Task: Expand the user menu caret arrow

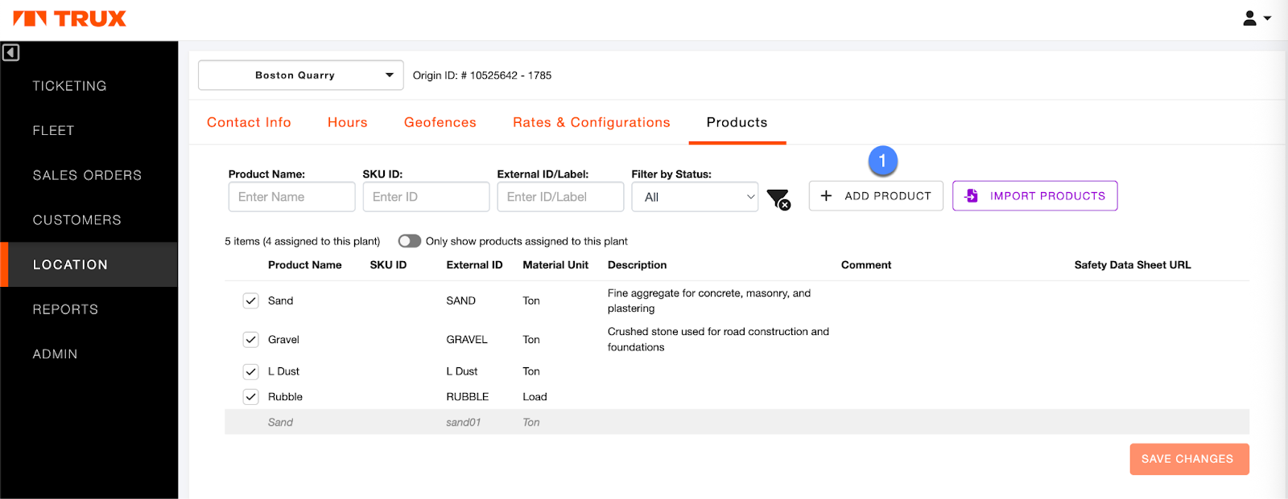Action: coord(1268,18)
